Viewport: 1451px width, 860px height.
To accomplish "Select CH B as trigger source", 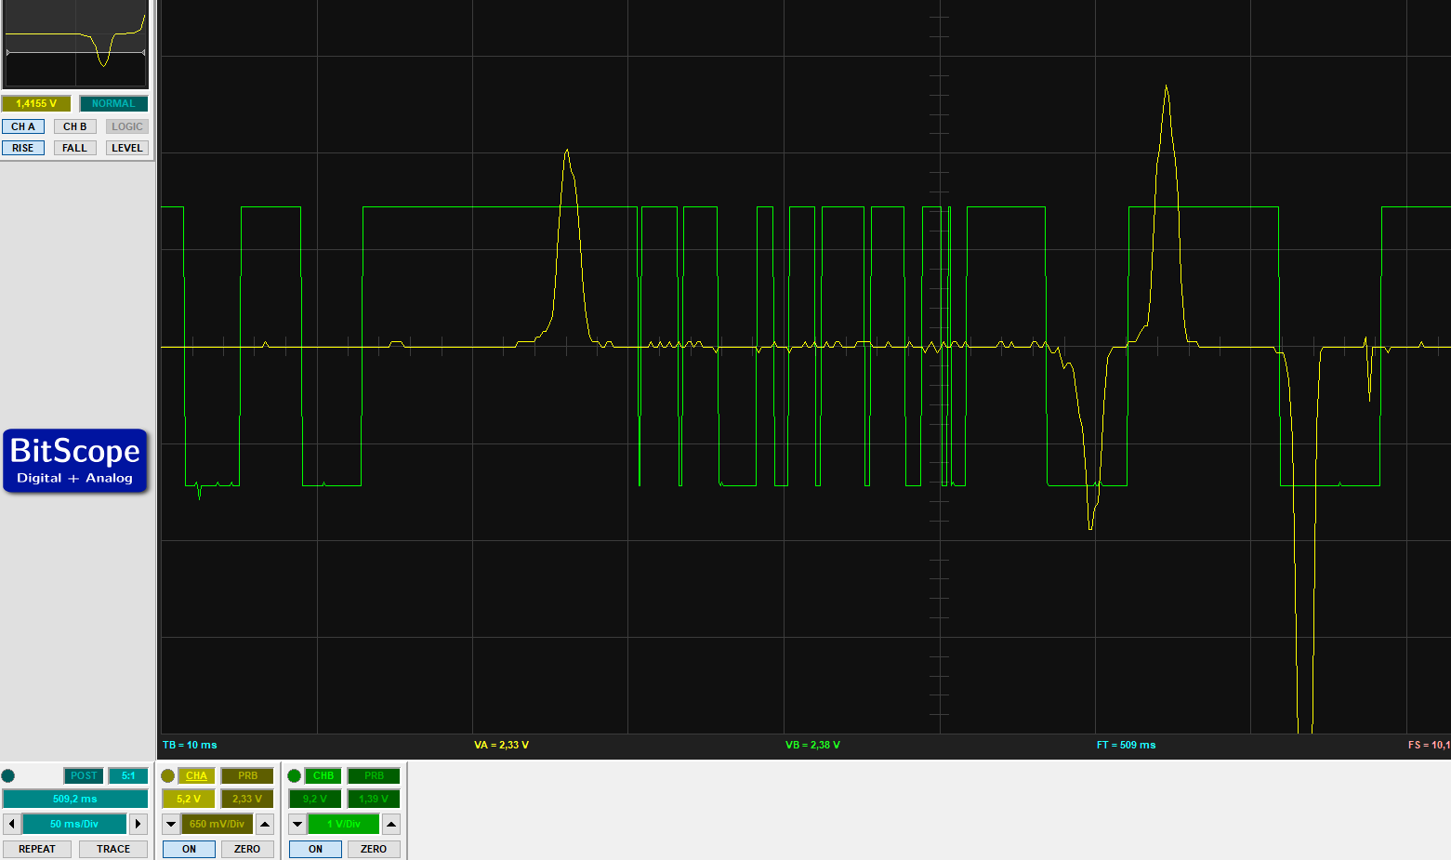I will click(74, 126).
